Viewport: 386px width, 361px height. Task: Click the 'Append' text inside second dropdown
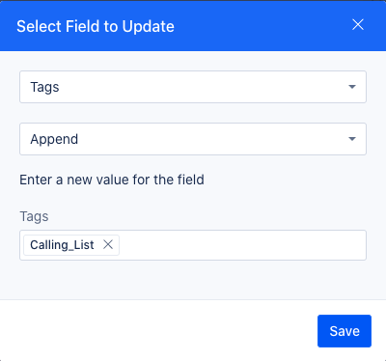54,139
